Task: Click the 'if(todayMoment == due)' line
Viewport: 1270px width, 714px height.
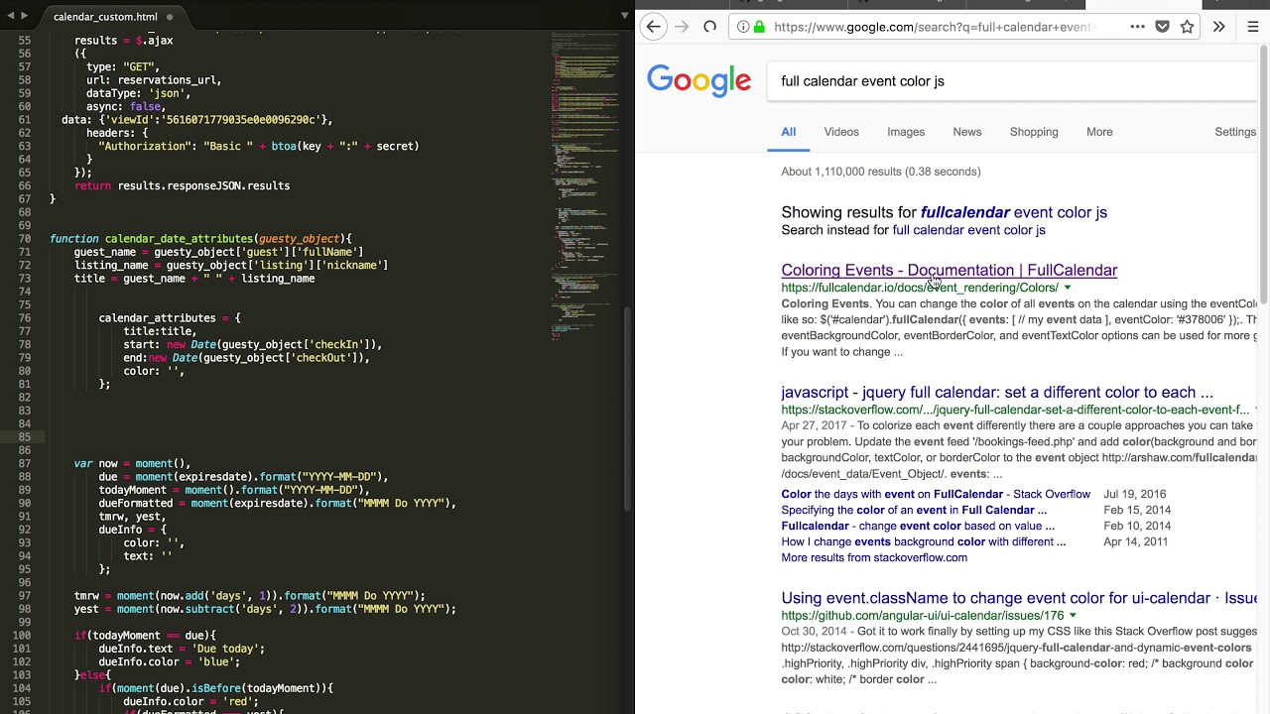Action: pyautogui.click(x=145, y=636)
